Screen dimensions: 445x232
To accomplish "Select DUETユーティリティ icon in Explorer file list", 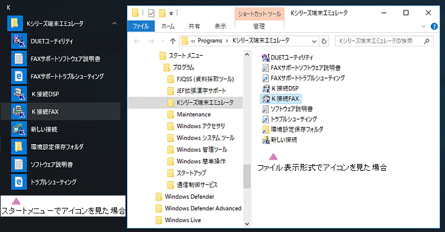I will (266, 58).
